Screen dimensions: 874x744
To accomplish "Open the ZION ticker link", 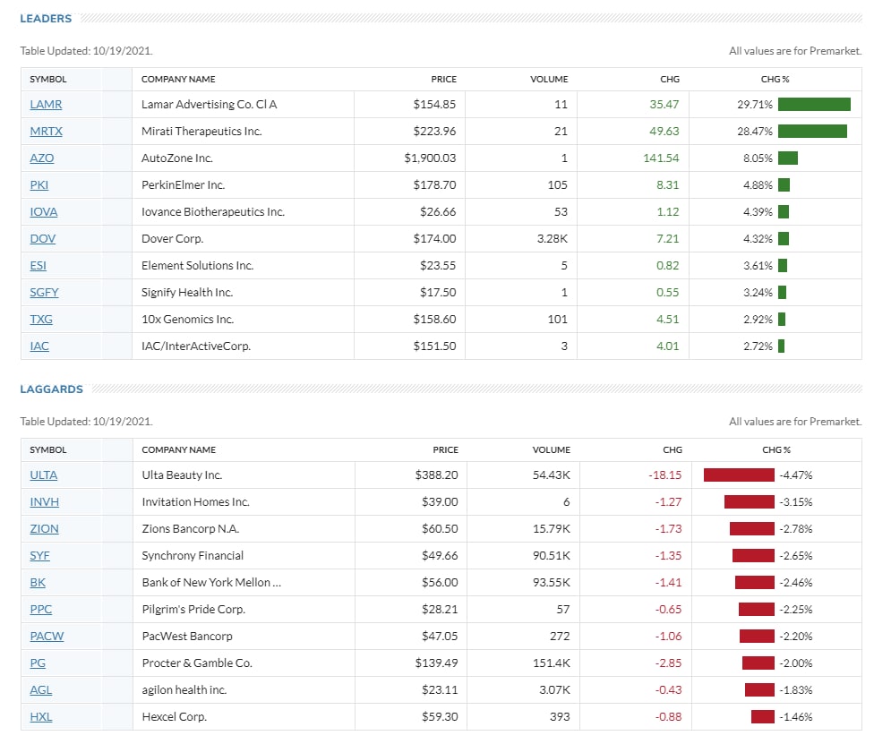I will tap(44, 528).
